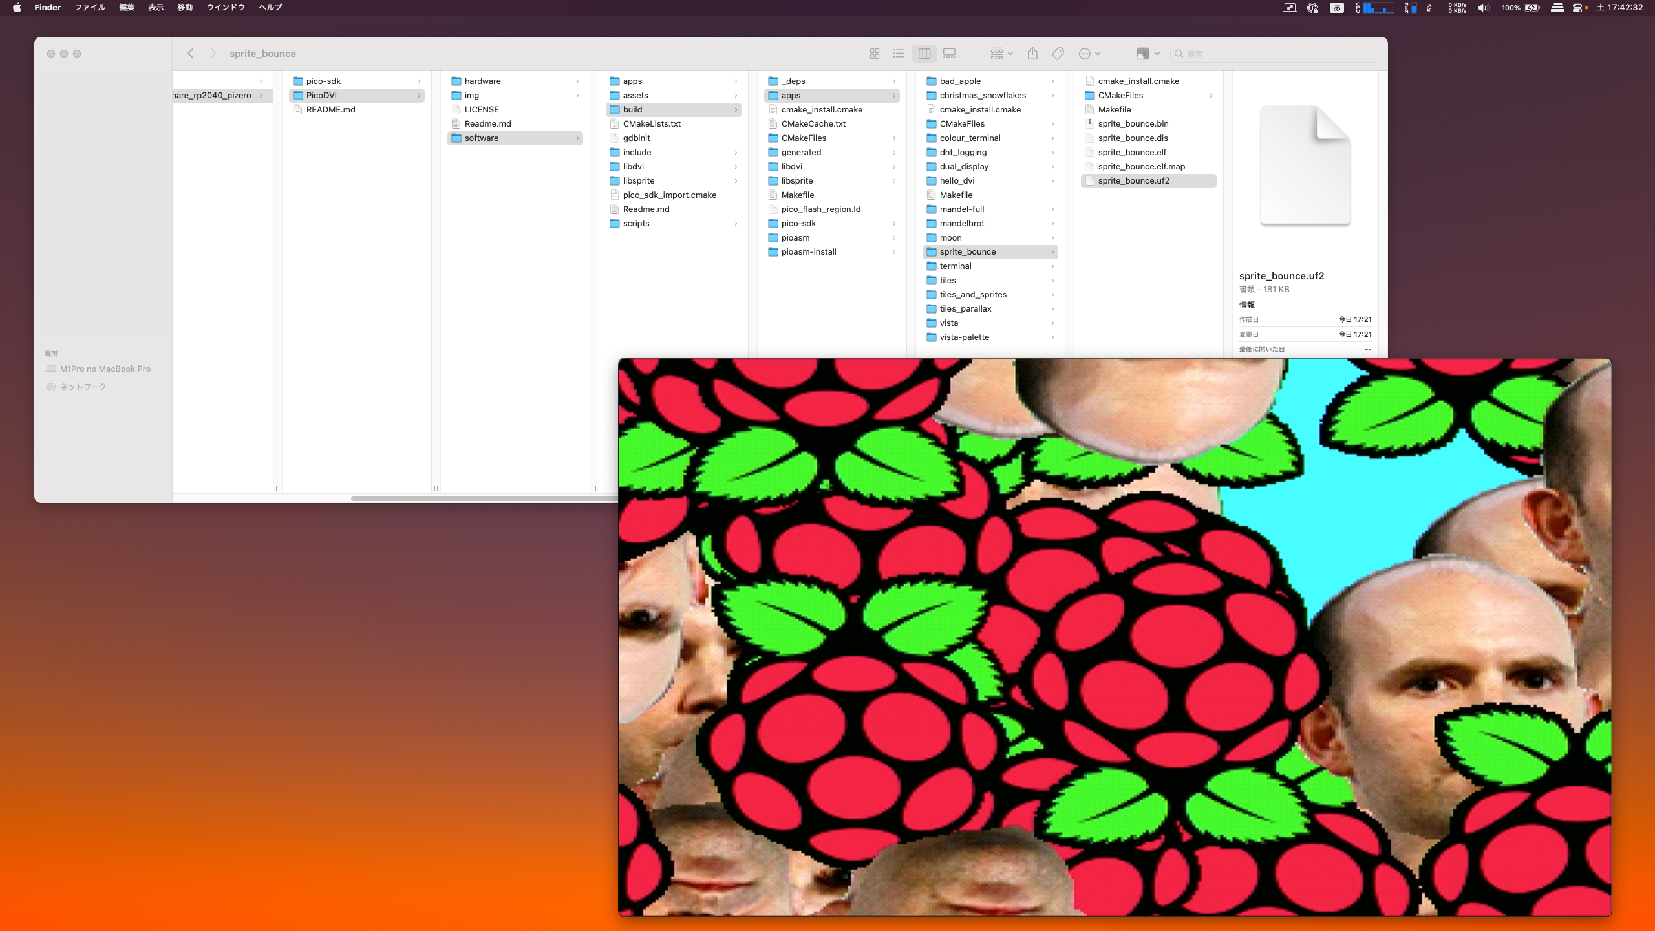The width and height of the screenshot is (1655, 931).
Task: Select gallery view in Finder toolbar
Action: click(949, 54)
